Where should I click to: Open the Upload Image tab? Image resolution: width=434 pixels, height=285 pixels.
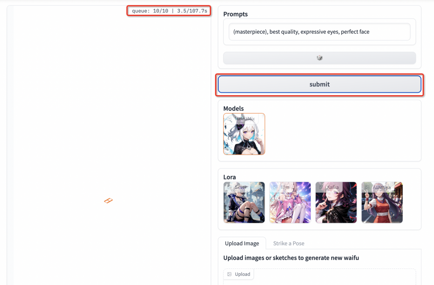[x=242, y=243]
